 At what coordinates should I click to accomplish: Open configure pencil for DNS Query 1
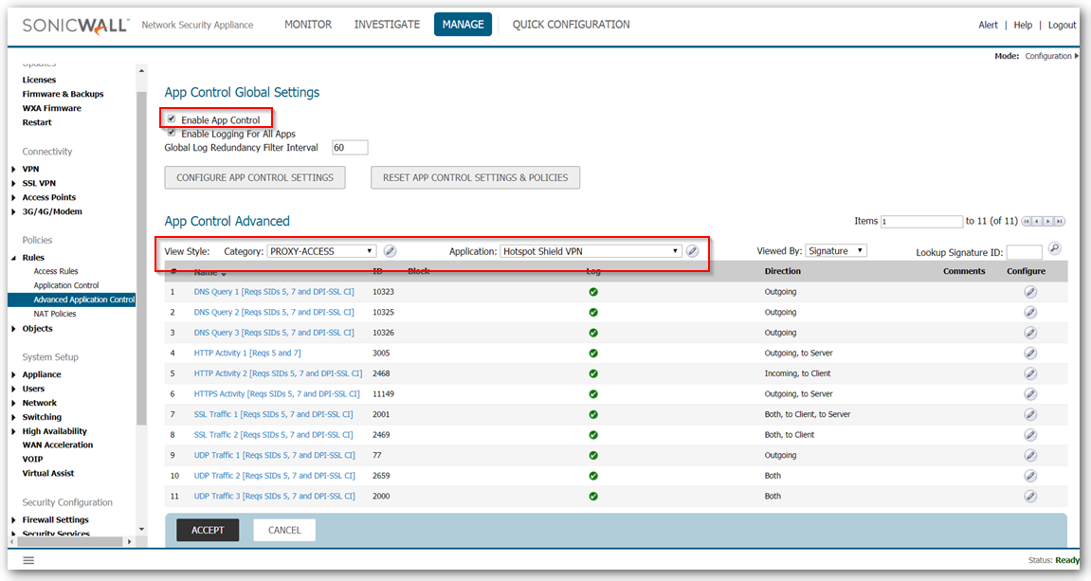[1029, 292]
